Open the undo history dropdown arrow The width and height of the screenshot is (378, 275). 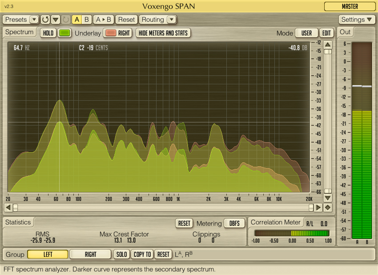[x=56, y=20]
